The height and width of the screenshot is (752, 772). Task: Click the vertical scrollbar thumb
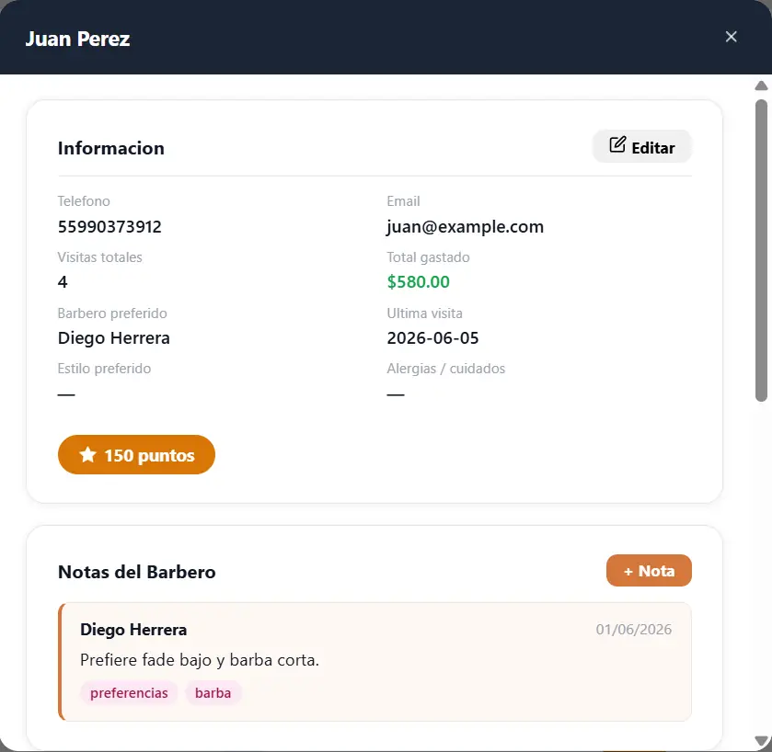(761, 251)
